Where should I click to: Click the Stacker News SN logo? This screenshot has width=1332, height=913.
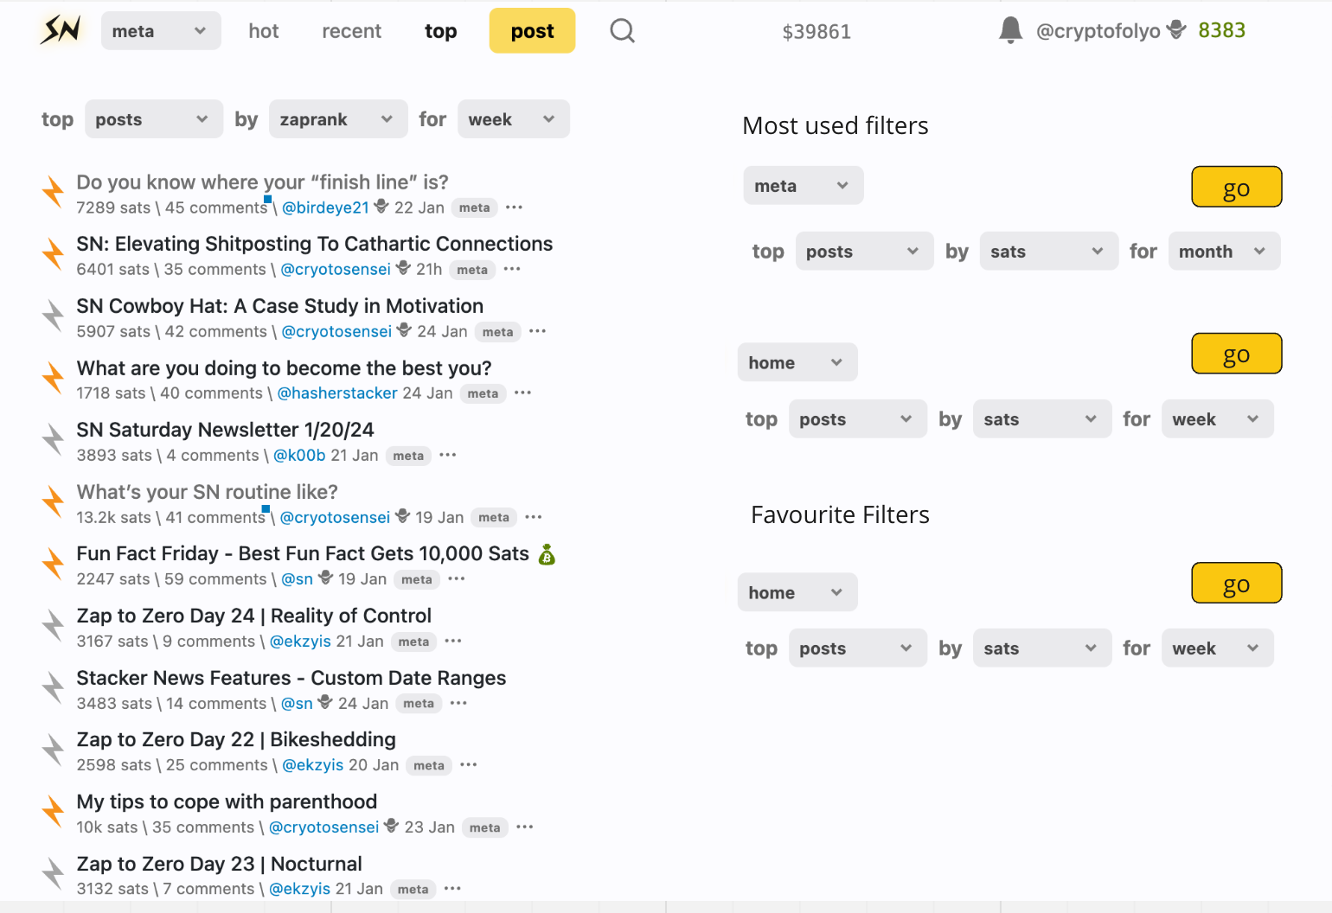pyautogui.click(x=61, y=30)
